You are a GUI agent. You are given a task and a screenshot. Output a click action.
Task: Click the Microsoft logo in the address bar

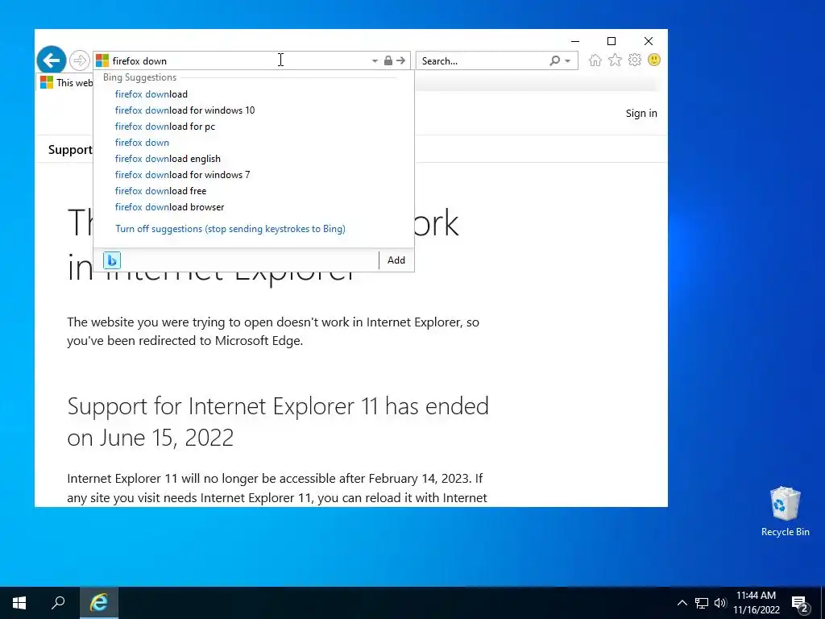[x=102, y=60]
